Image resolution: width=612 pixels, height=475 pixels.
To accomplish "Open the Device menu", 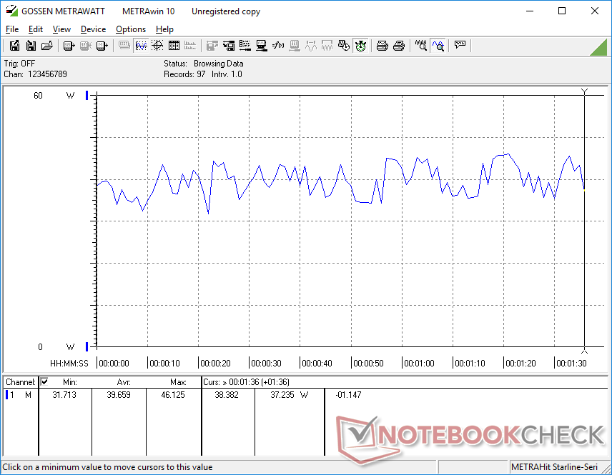I will [93, 29].
